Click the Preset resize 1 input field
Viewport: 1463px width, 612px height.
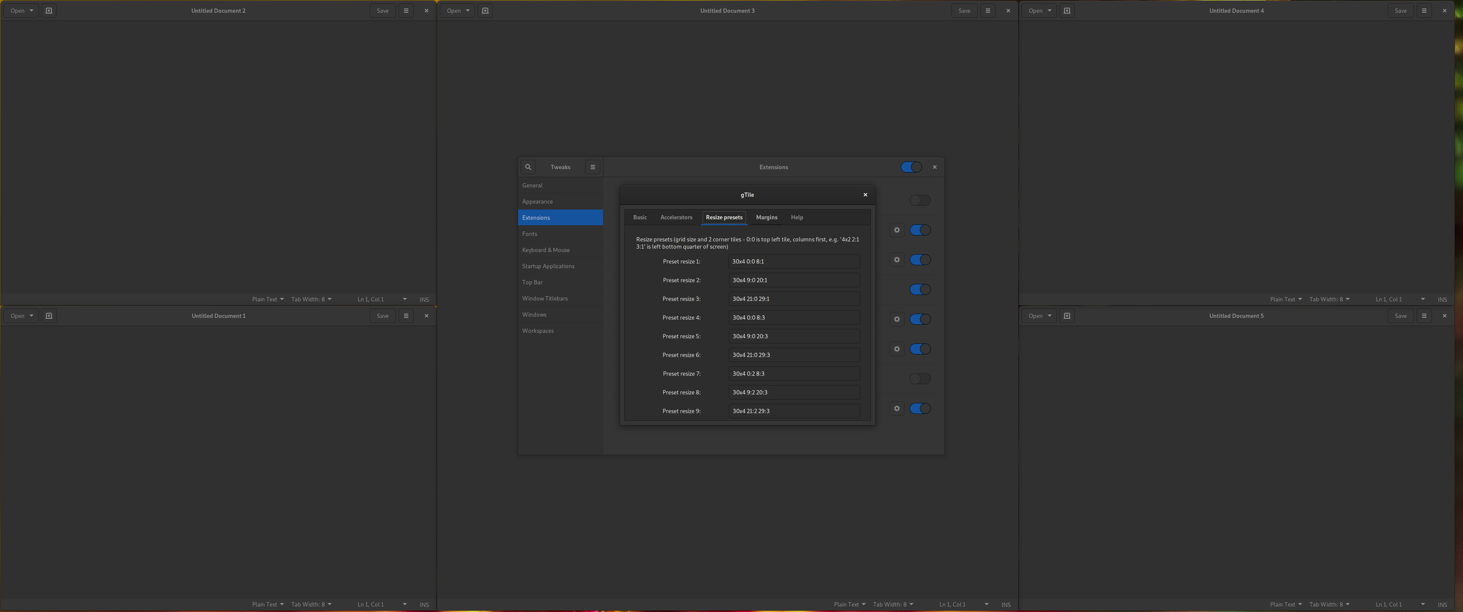click(x=794, y=262)
